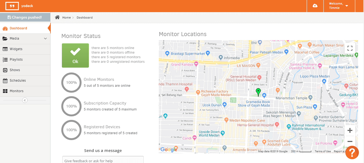Click the cloud upload icon

point(315,6)
